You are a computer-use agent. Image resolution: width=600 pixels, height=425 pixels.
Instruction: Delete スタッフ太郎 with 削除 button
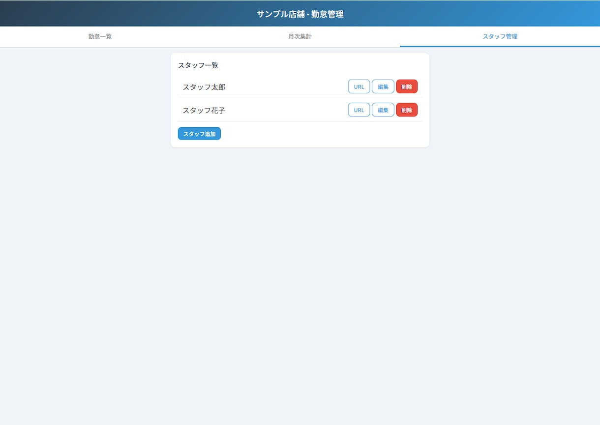coord(407,86)
